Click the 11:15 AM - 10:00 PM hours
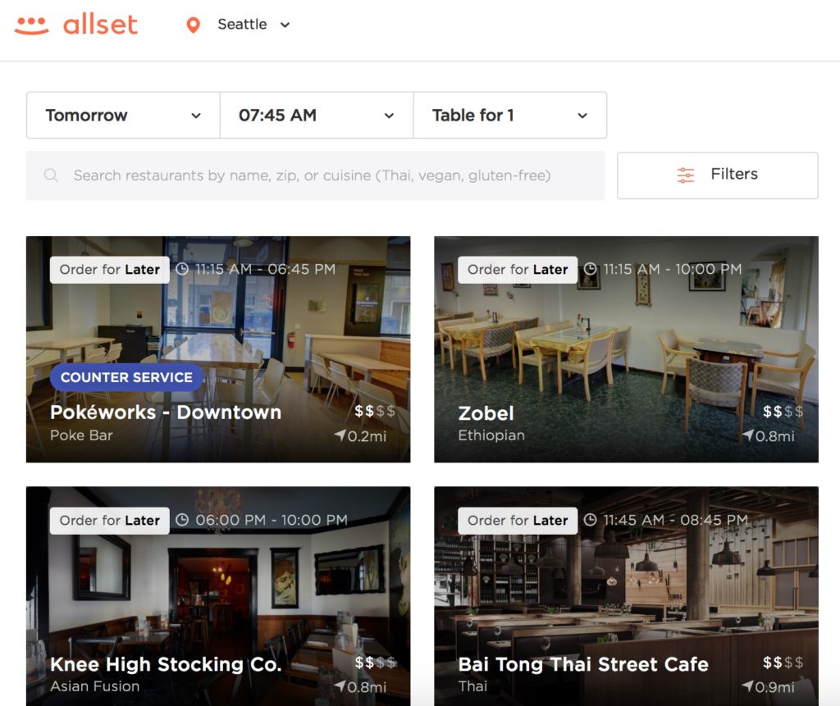Screen dimensions: 840x706 673,269
